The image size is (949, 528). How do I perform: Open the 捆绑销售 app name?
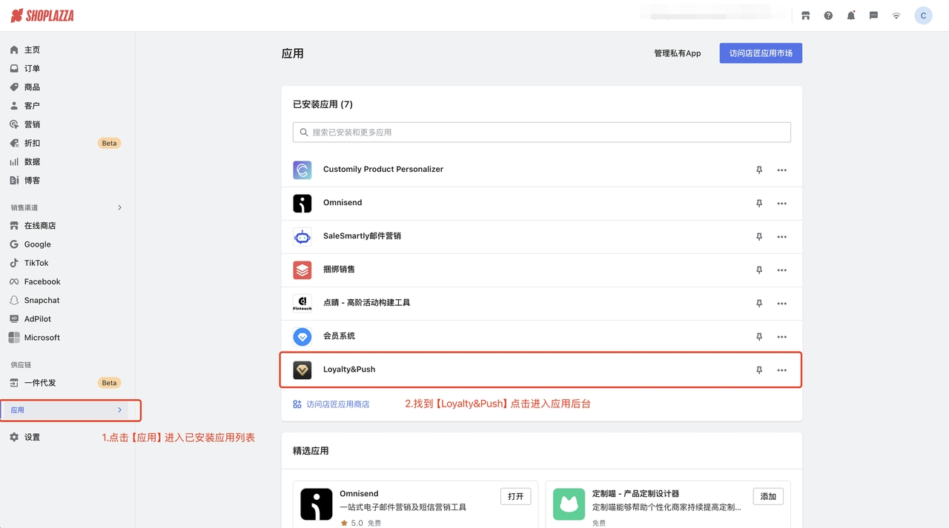point(340,270)
